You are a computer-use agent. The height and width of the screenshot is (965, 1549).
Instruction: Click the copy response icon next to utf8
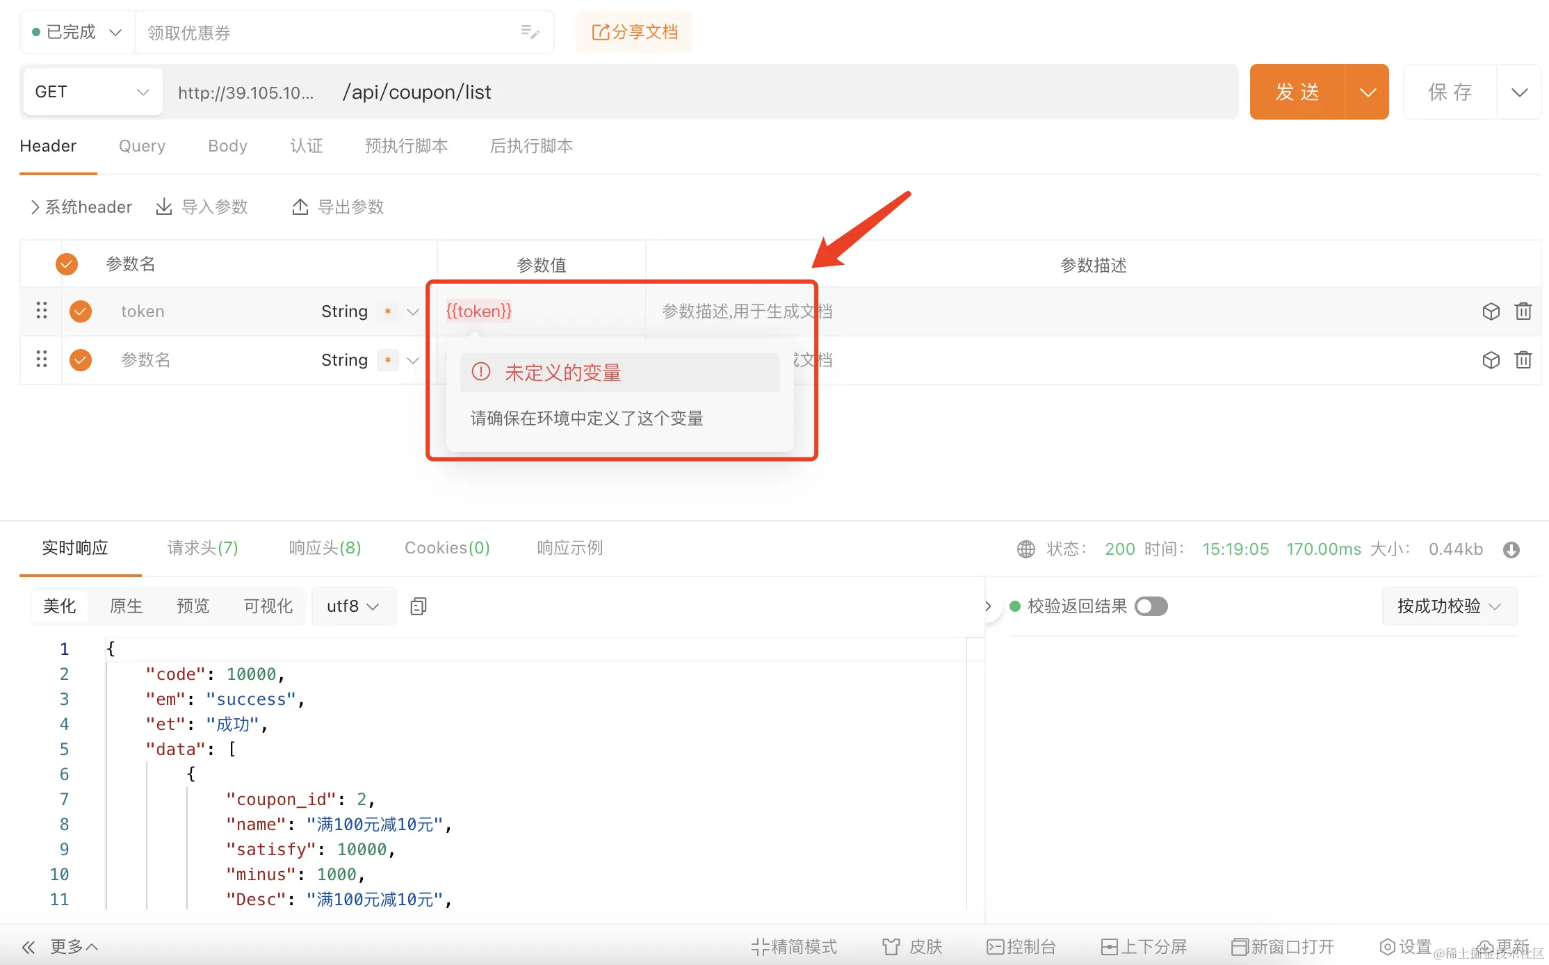pyautogui.click(x=419, y=606)
